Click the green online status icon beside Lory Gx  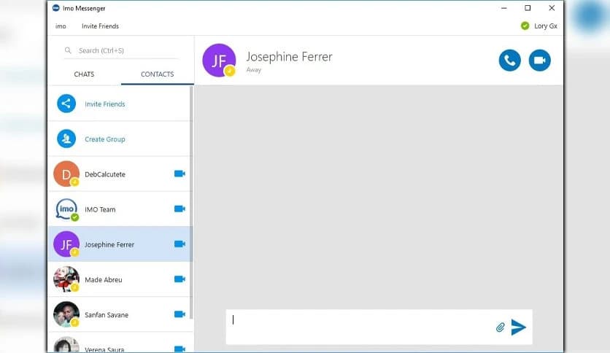525,26
